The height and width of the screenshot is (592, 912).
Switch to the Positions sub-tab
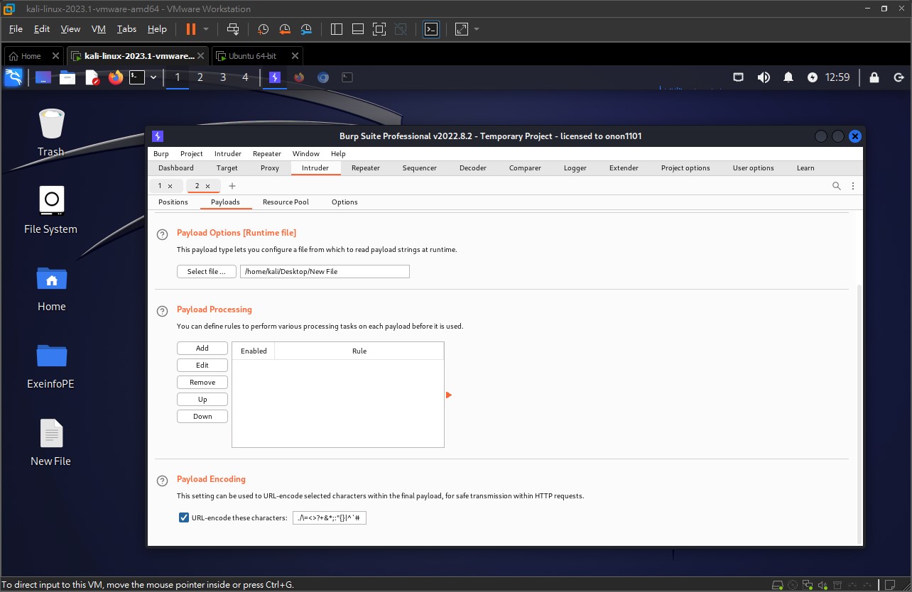(173, 202)
